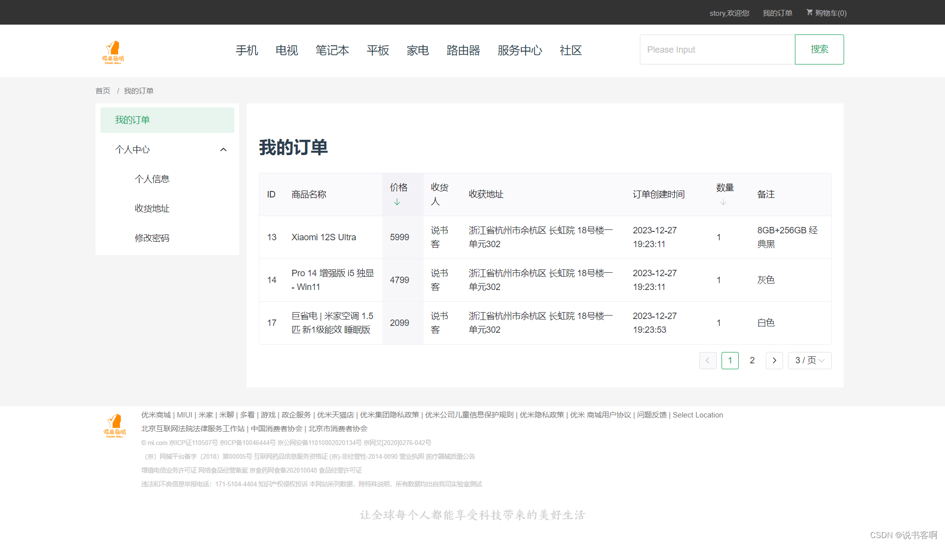This screenshot has height=544, width=945.
Task: Click the Select Location footer link
Action: tap(697, 415)
